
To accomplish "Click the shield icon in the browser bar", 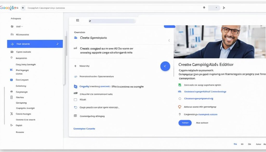I will [204, 8].
